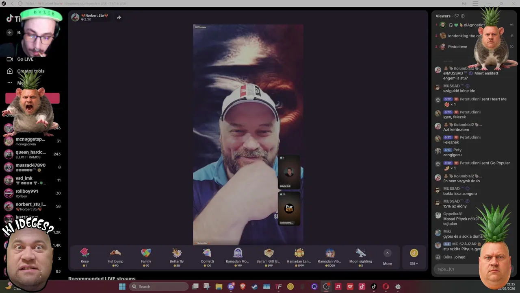Open mussad47890 followed live channel
Image resolution: width=520 pixels, height=293 pixels.
[x=32, y=167]
